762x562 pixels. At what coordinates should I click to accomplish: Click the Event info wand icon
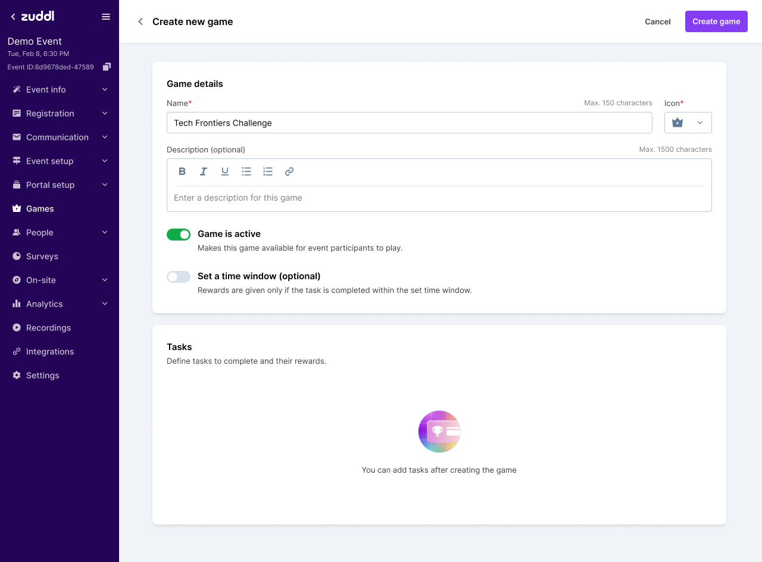pyautogui.click(x=17, y=89)
